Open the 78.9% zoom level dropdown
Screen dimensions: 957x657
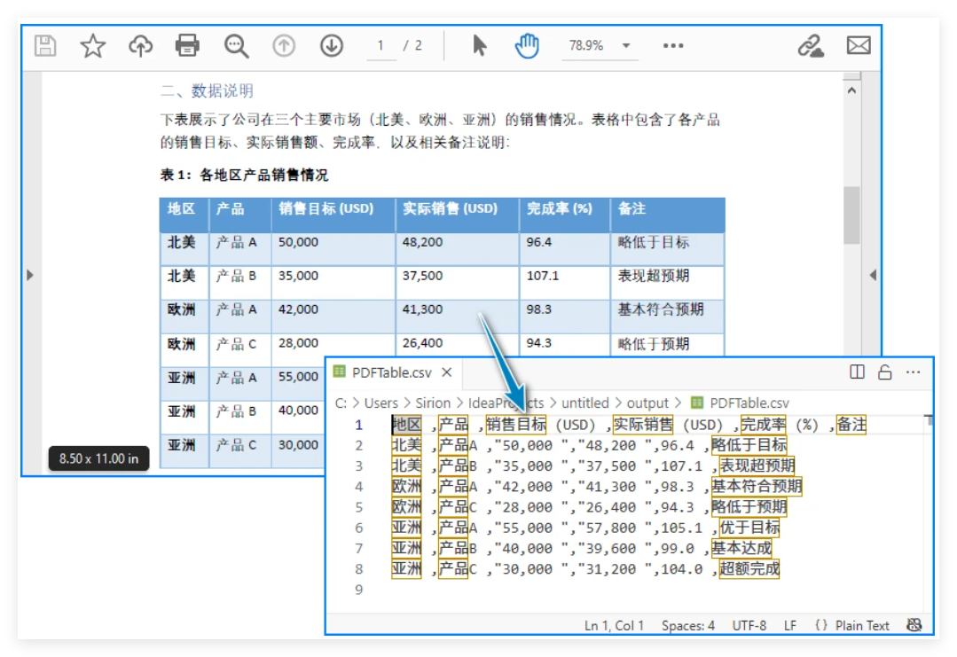click(600, 46)
